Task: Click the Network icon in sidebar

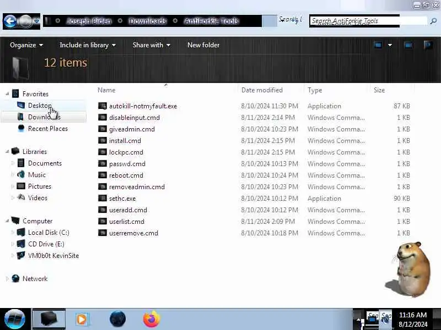Action: coord(15,278)
